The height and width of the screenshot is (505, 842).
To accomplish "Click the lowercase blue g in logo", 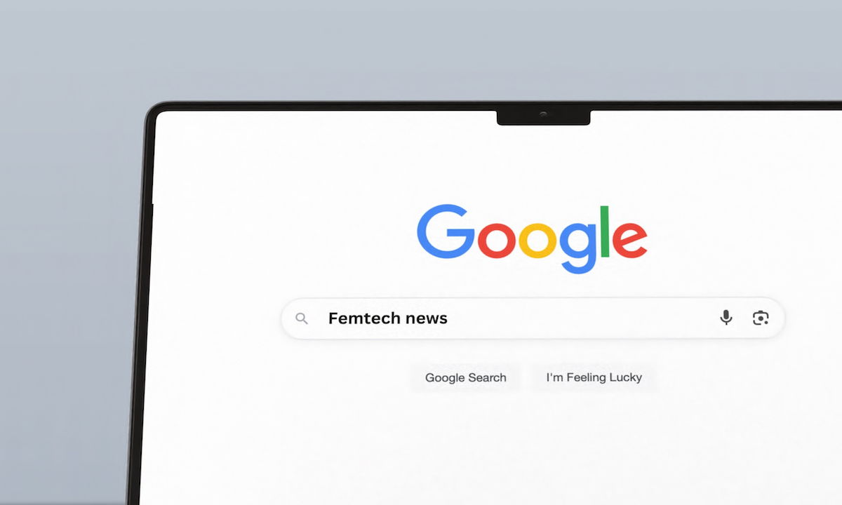I will point(578,247).
